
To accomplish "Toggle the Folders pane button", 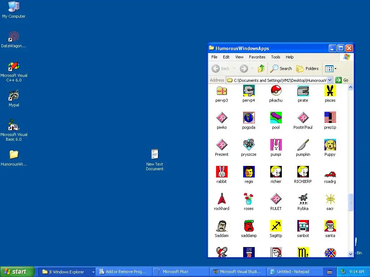I will click(x=307, y=69).
